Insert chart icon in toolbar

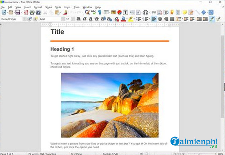coord(119,12)
